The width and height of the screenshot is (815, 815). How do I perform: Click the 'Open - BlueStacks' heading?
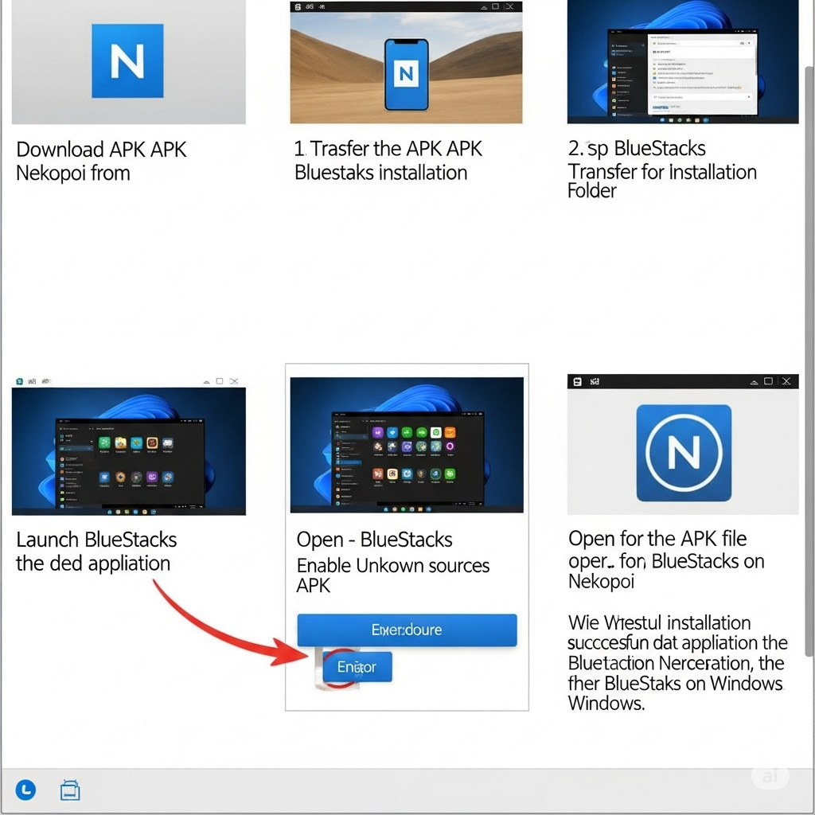point(374,540)
